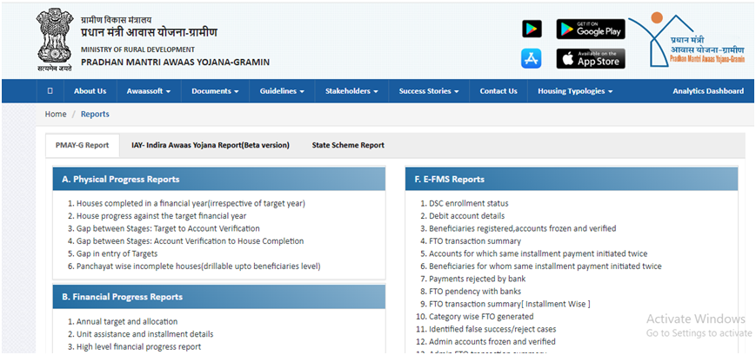
Task: Open the Get it on Google Play badge
Action: pyautogui.click(x=591, y=29)
